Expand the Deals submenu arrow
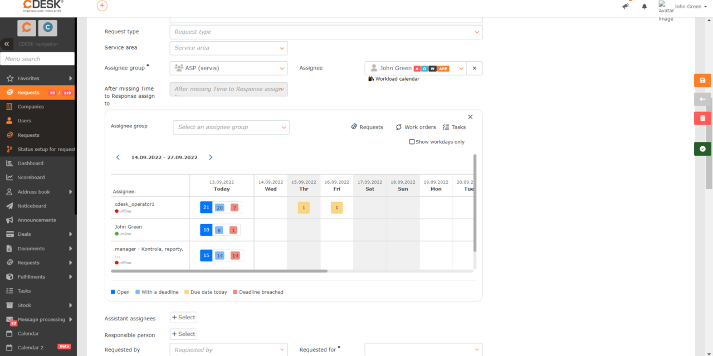Viewport: 713px width, 356px height. point(71,234)
